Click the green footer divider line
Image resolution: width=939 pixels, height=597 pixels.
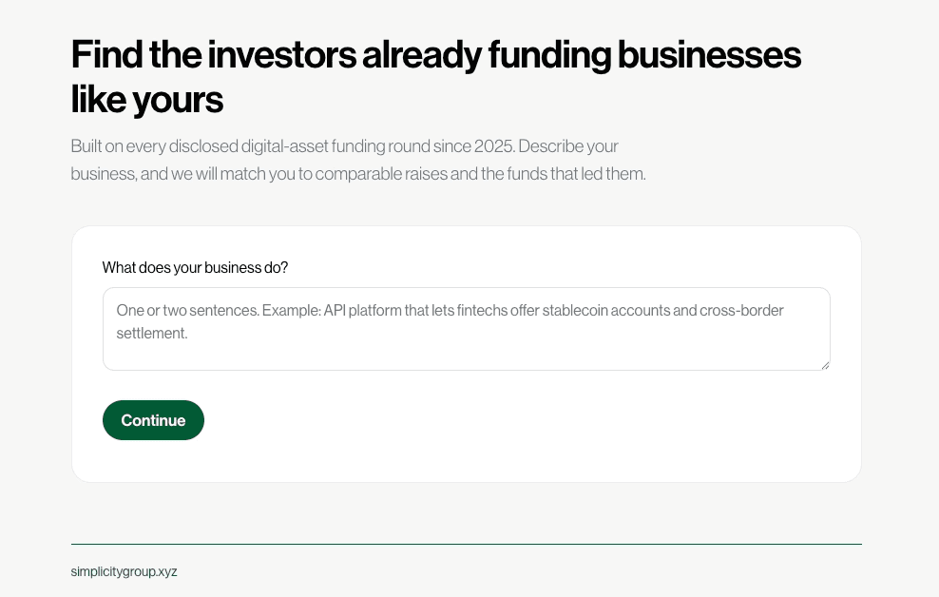[x=467, y=545]
